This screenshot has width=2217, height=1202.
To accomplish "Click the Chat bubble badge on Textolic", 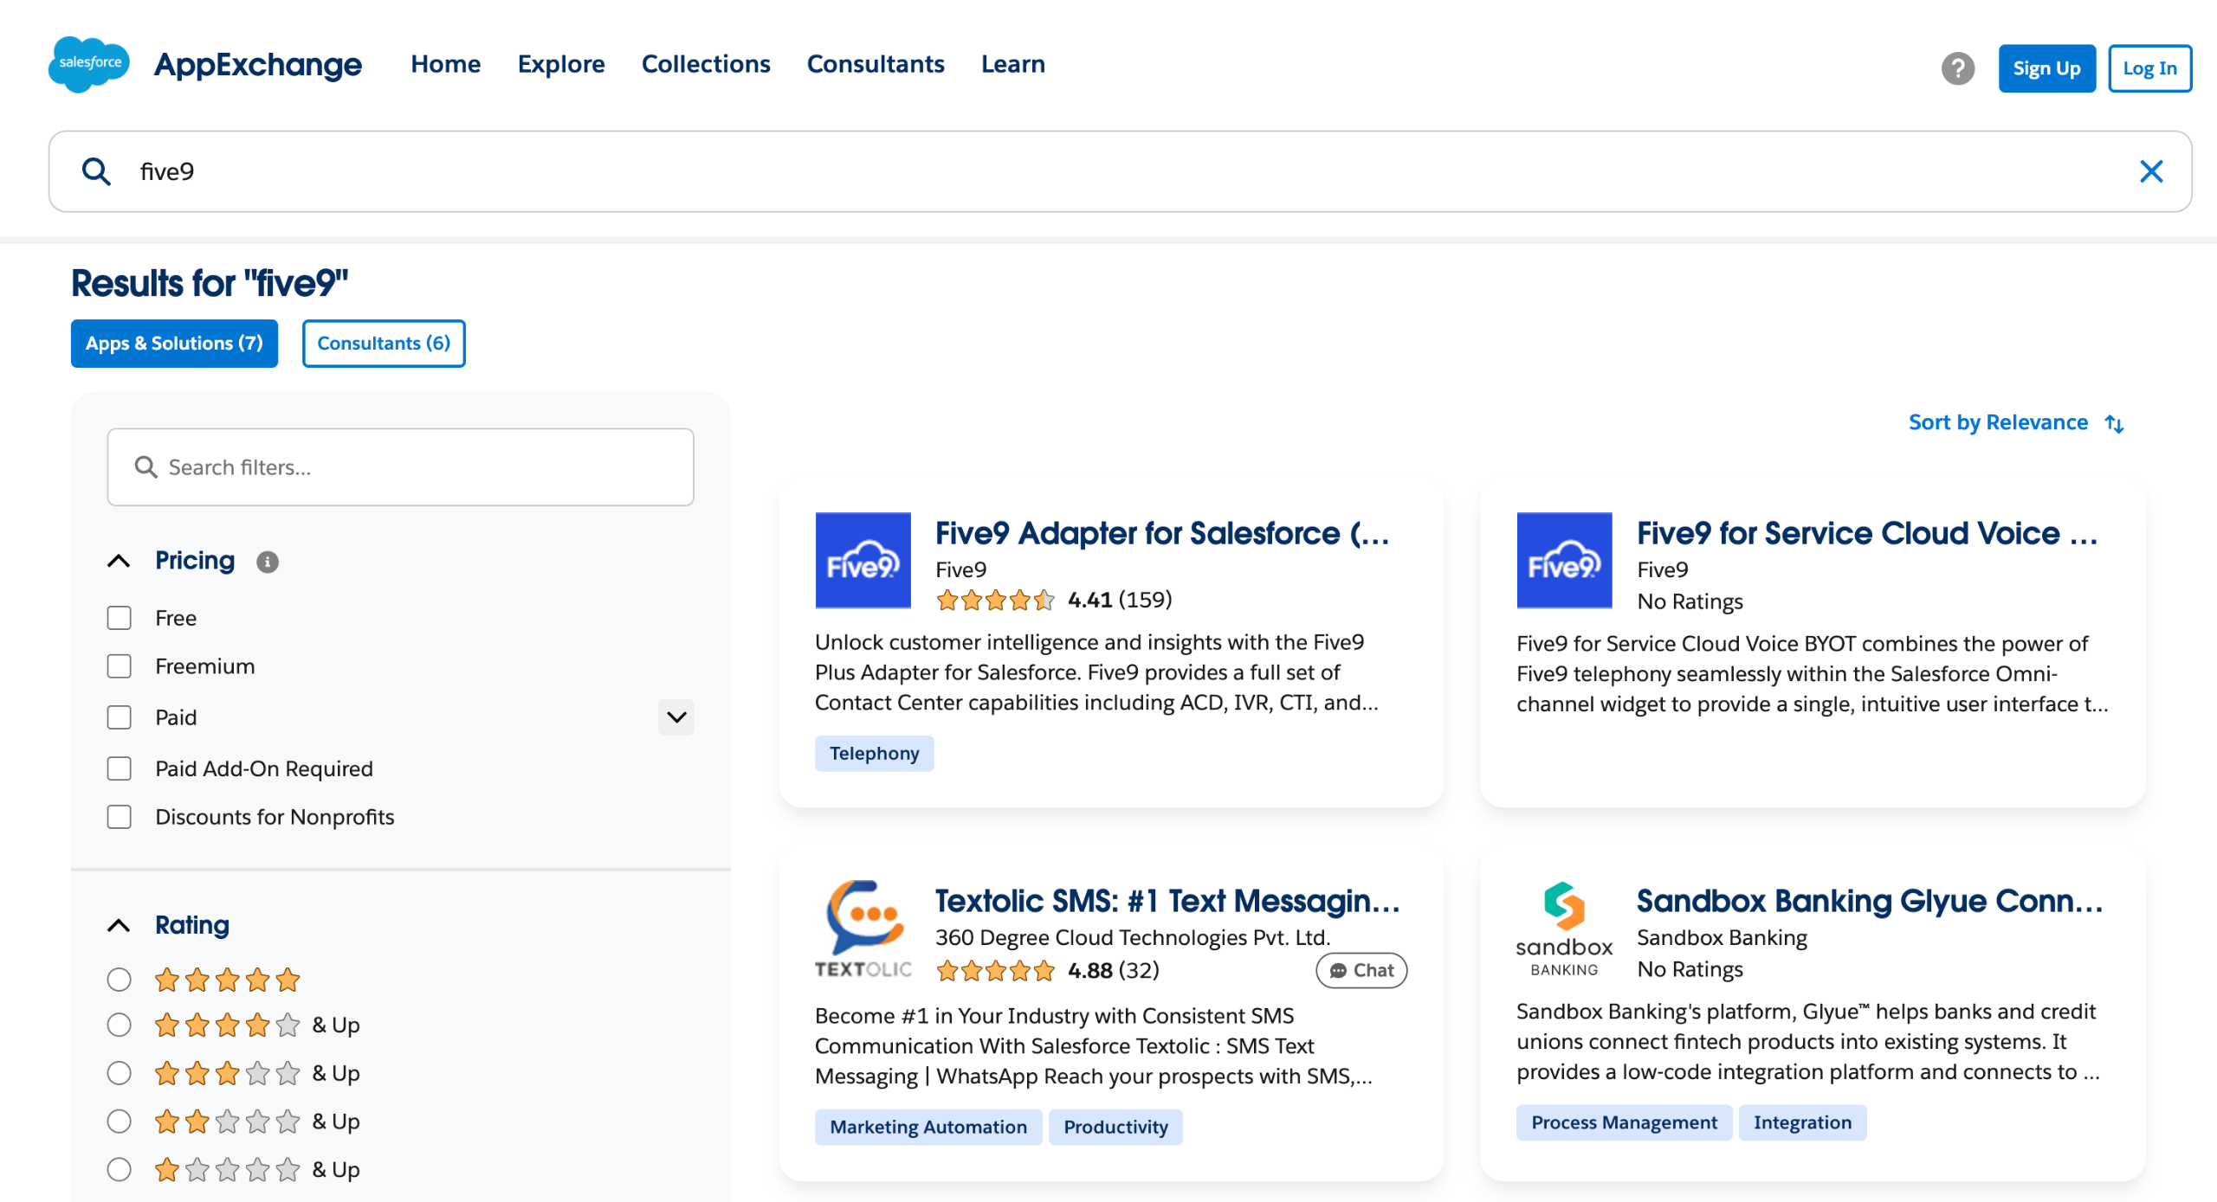I will point(1361,970).
